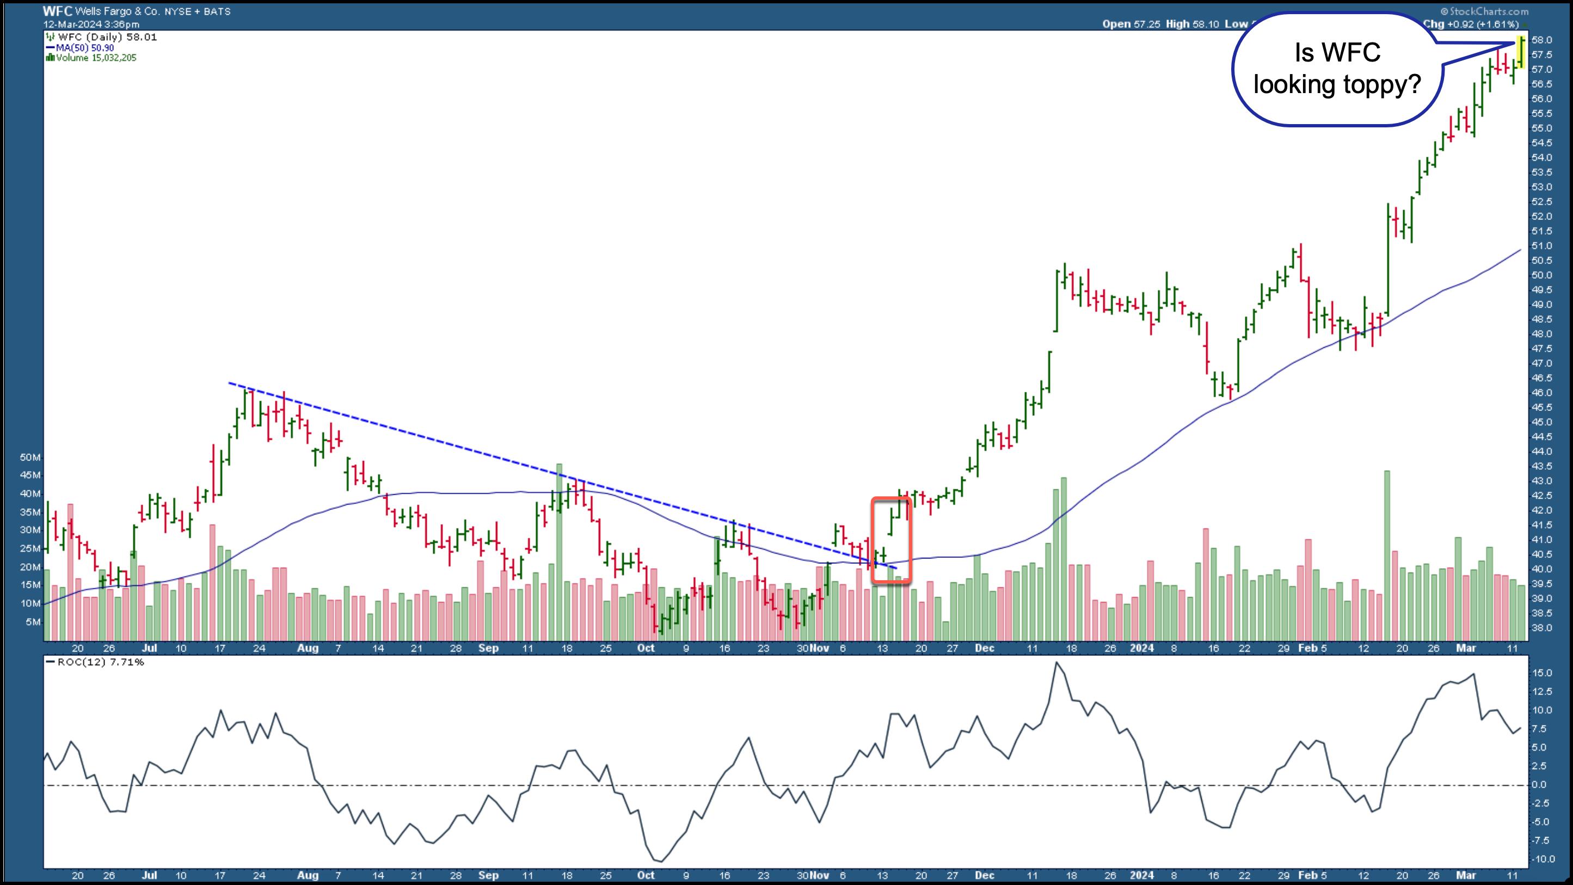Click the yellow highlighted latest price bar

coord(1521,52)
